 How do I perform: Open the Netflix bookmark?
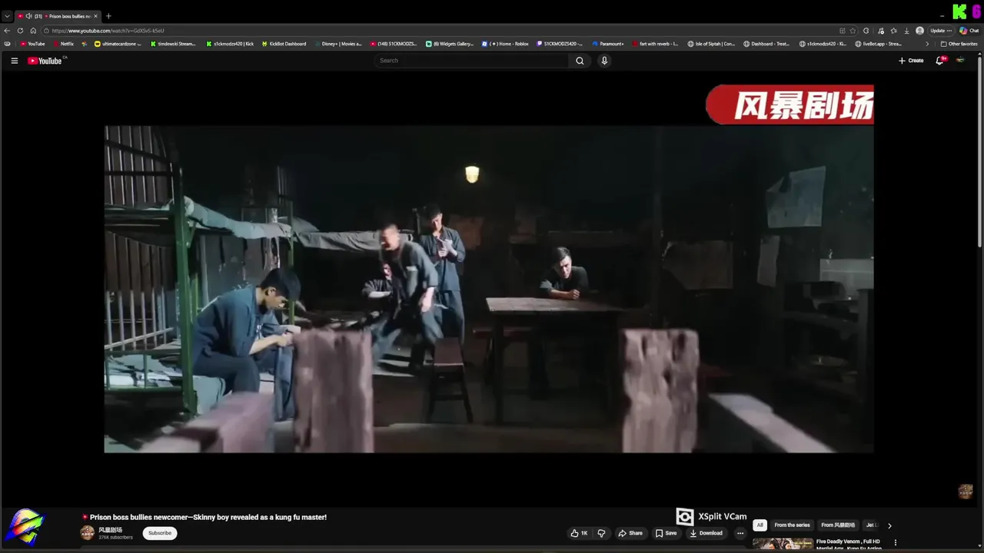(x=63, y=44)
